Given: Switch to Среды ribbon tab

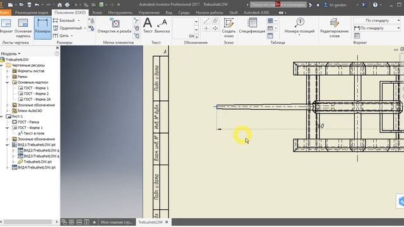Looking at the screenshot, I should pos(184,13).
